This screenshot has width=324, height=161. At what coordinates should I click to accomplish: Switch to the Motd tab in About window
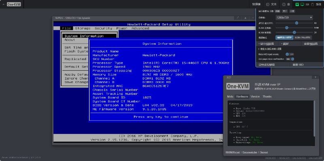[230, 96]
